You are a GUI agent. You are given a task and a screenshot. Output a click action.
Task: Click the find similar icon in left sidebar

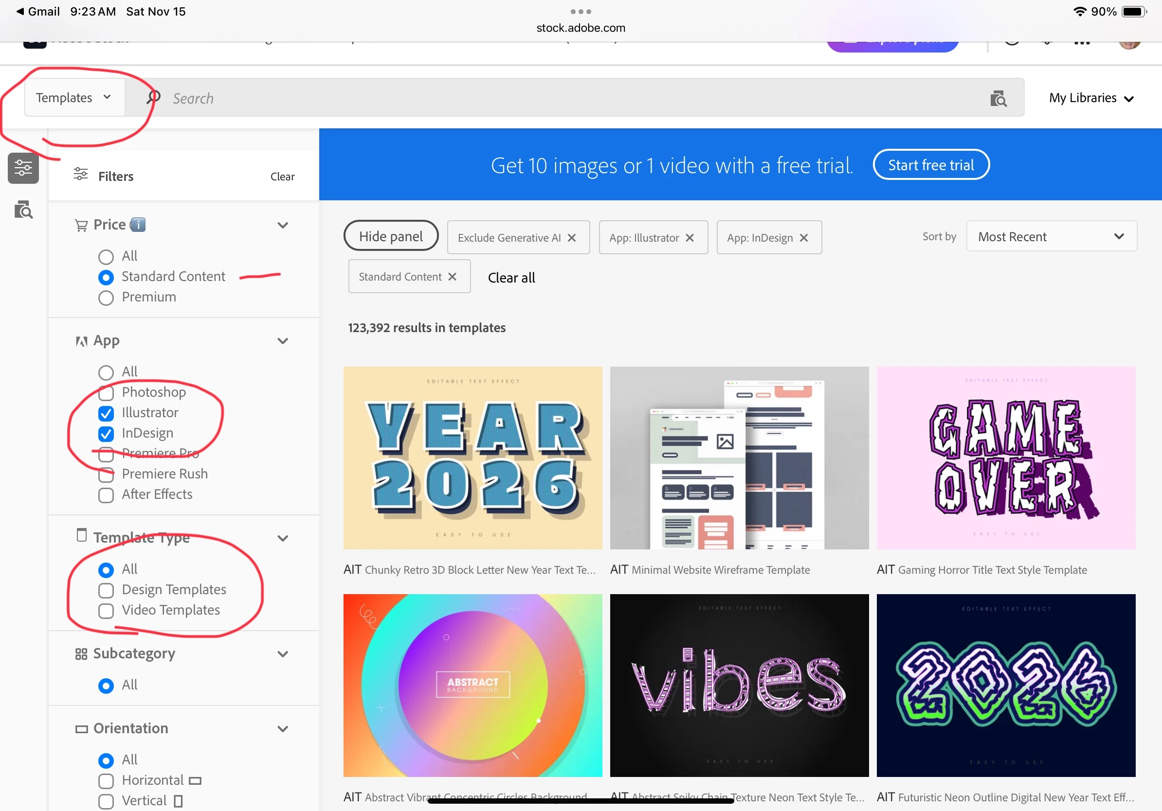click(x=23, y=210)
